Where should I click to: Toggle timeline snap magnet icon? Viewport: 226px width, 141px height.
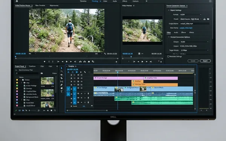pyautogui.click(x=73, y=72)
